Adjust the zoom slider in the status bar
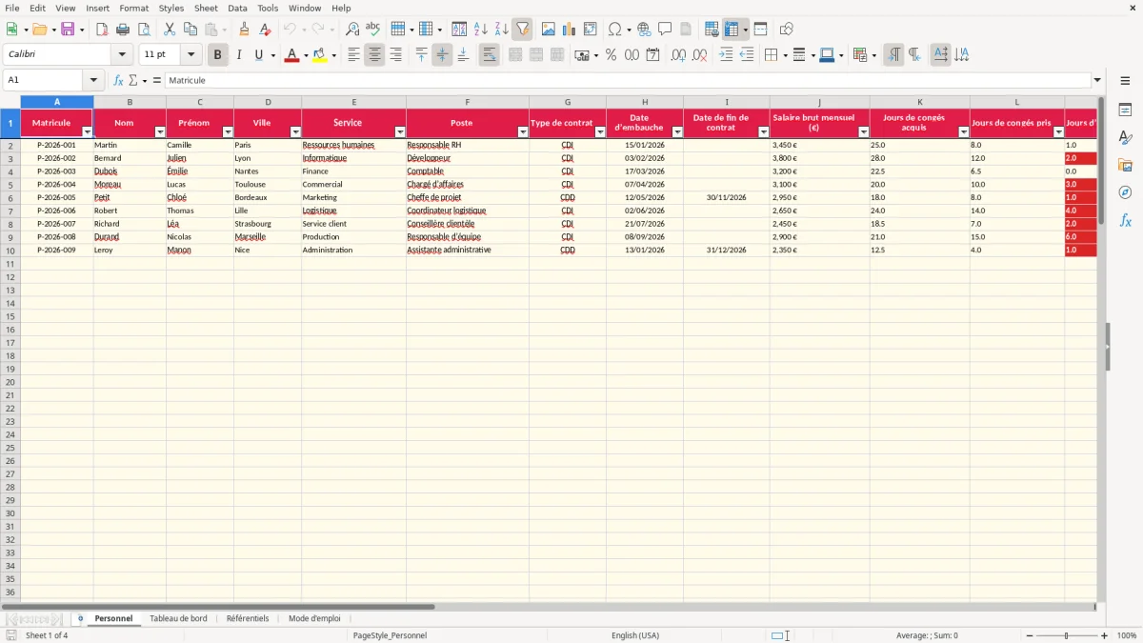 pyautogui.click(x=1066, y=635)
